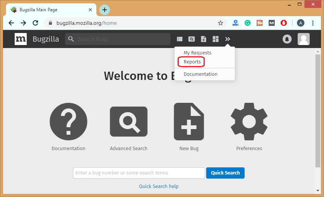
Task: Click the address bar URL
Action: 87,23
